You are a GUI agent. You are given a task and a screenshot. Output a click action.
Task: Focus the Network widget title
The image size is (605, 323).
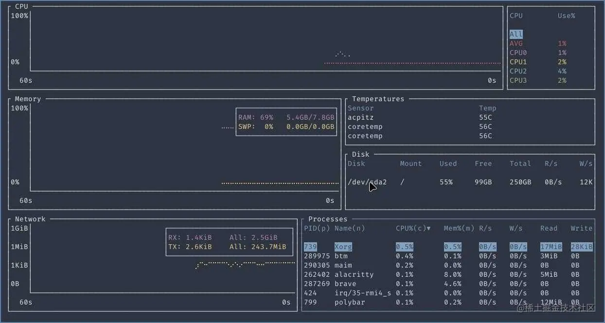[x=30, y=219]
